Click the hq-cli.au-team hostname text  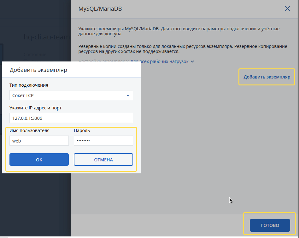(47, 37)
